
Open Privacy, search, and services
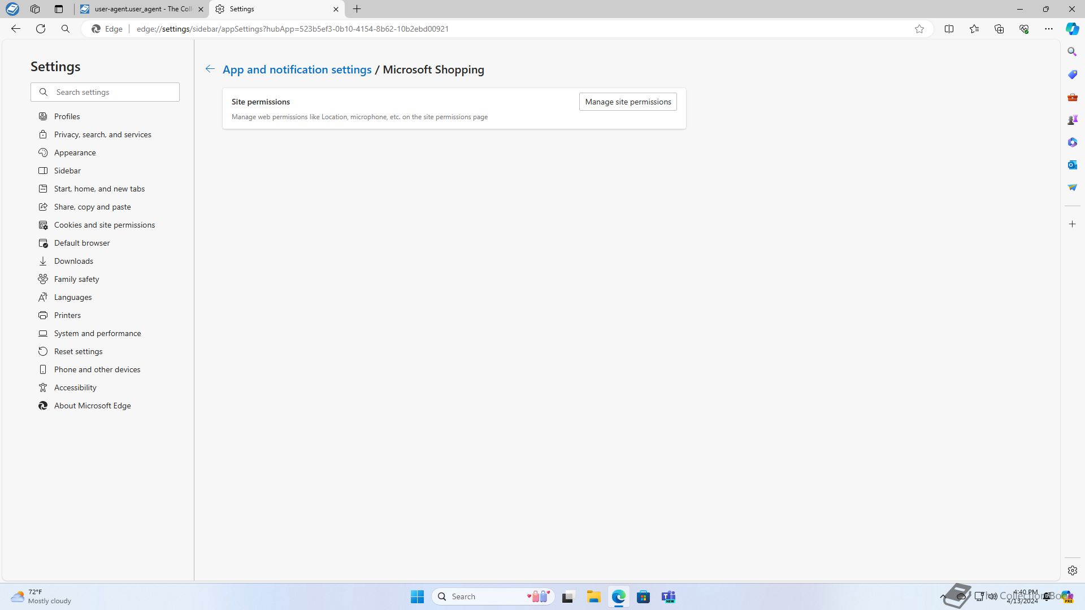pyautogui.click(x=102, y=134)
